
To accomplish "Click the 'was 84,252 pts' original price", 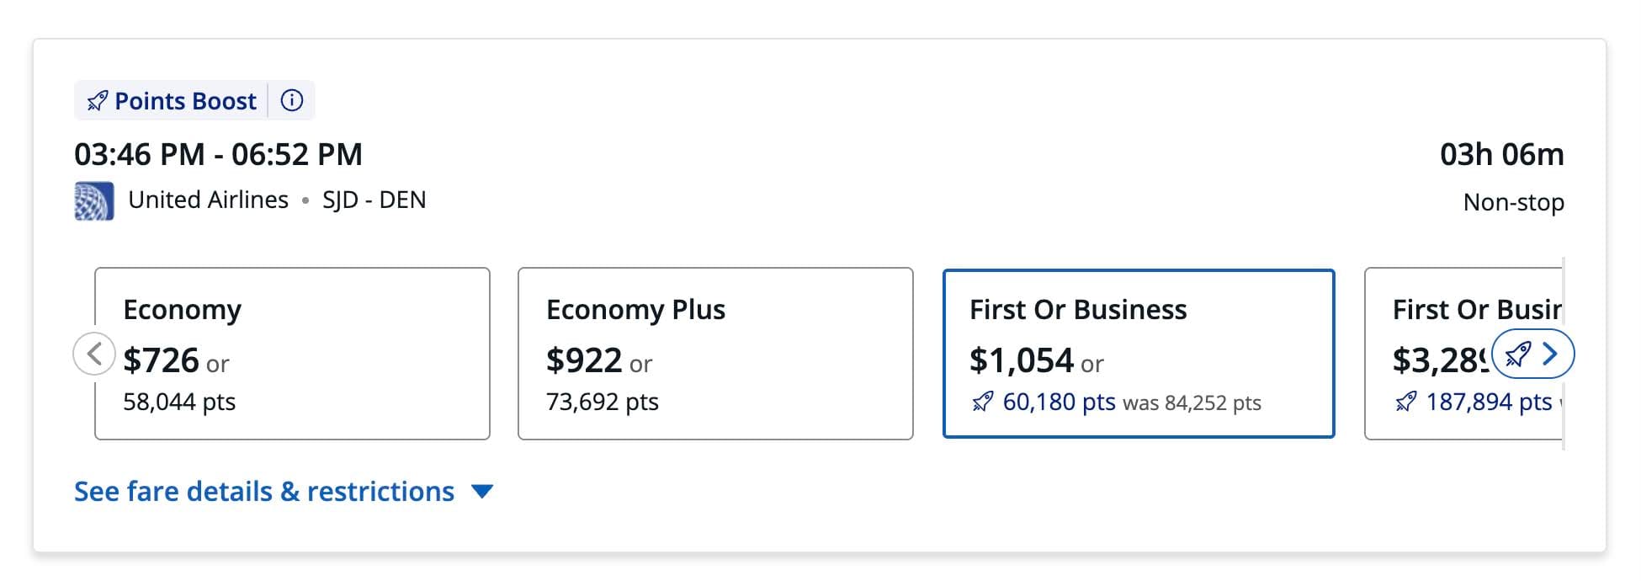I will click(1192, 403).
